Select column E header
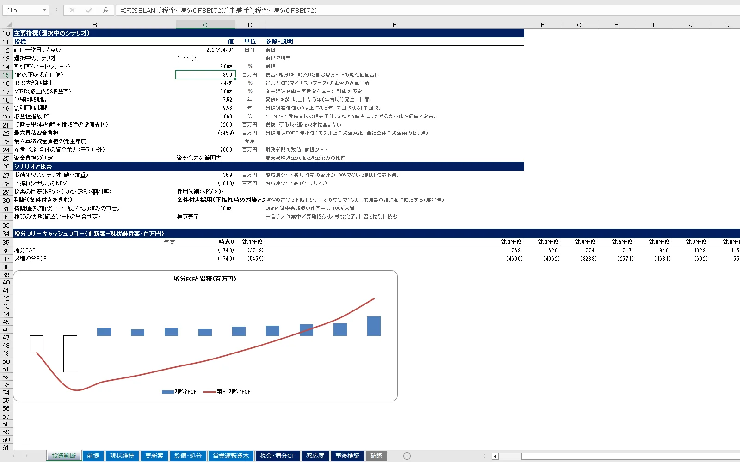The height and width of the screenshot is (462, 740). tap(394, 25)
